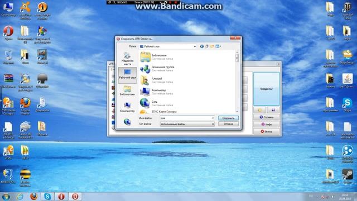357x201 pixels.
Task: Click the large Создать! button in UFR window
Action: pyautogui.click(x=267, y=89)
